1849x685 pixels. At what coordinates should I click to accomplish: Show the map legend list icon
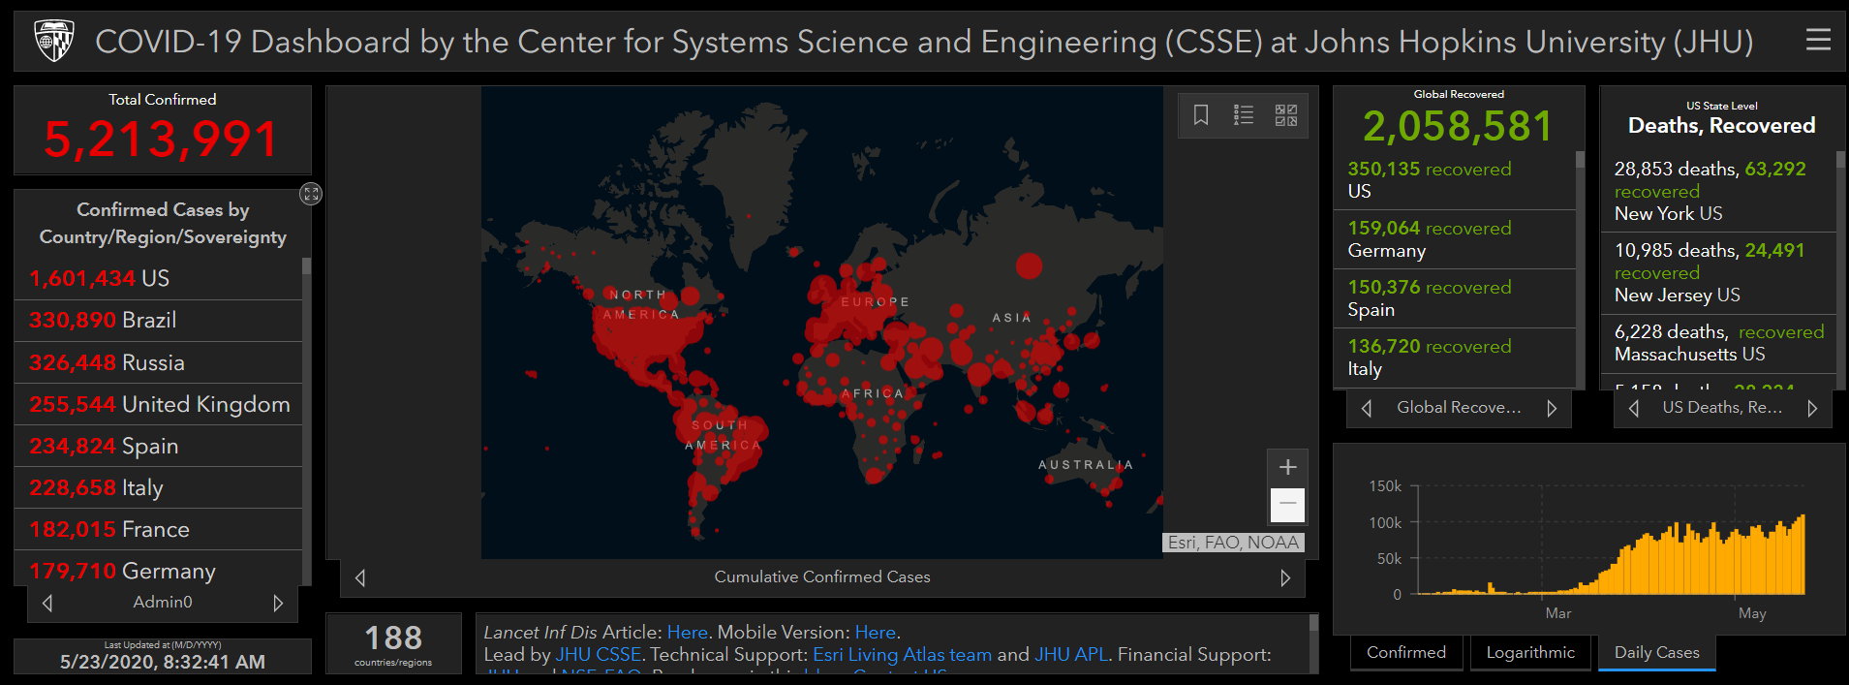pos(1244,115)
